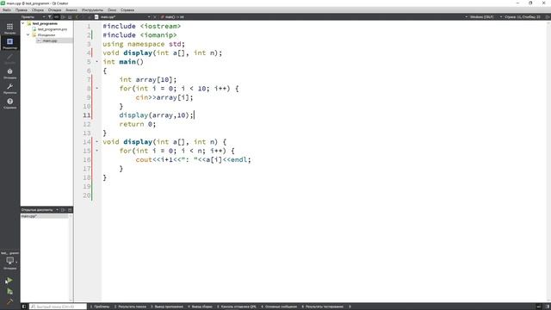Viewport: 551px width, 310px height.
Task: Fold the for loop at line 8
Action: tap(97, 89)
